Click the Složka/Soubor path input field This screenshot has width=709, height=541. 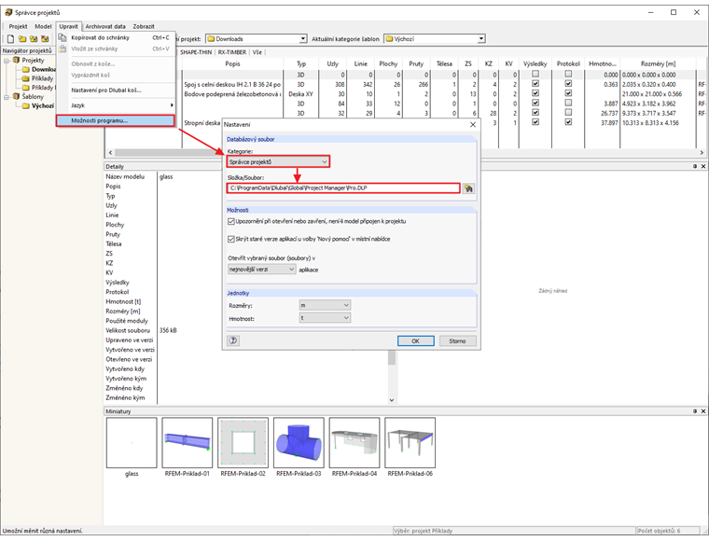(x=343, y=188)
